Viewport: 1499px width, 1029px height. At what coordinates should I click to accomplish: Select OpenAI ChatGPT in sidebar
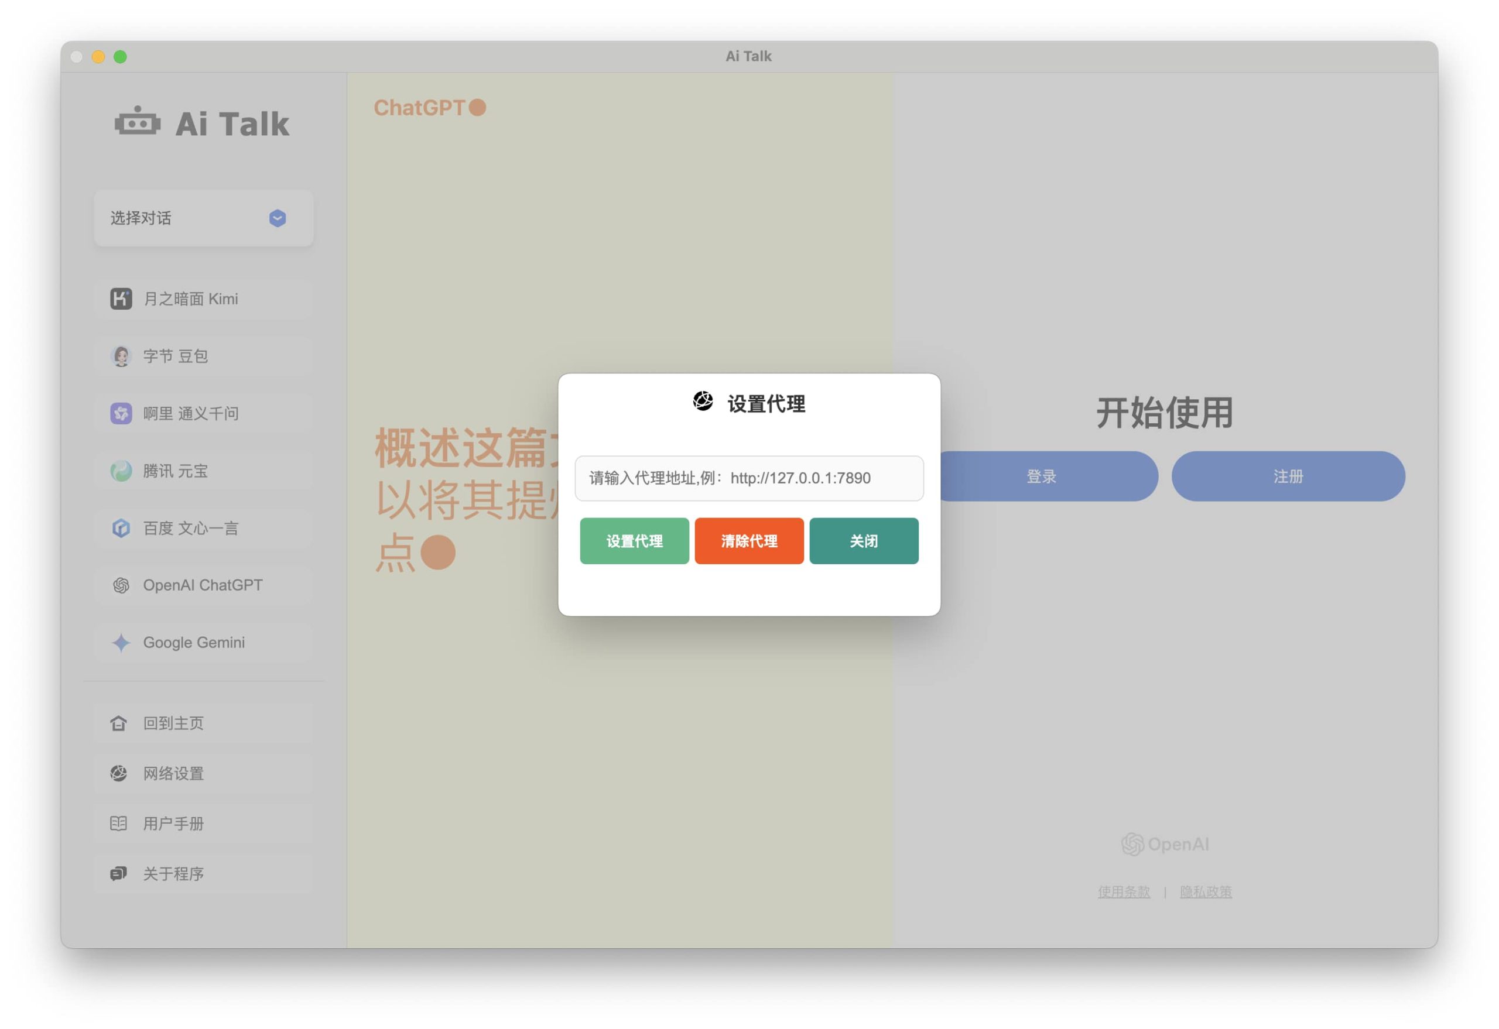pos(204,585)
